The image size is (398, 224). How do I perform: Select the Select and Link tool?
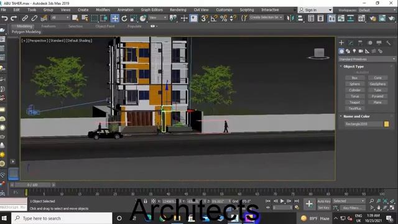click(25, 18)
